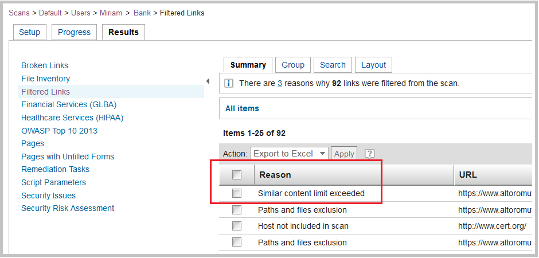The image size is (539, 258).
Task: Open the Progress tab
Action: point(74,32)
